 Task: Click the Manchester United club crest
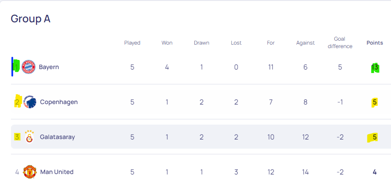[x=30, y=171]
